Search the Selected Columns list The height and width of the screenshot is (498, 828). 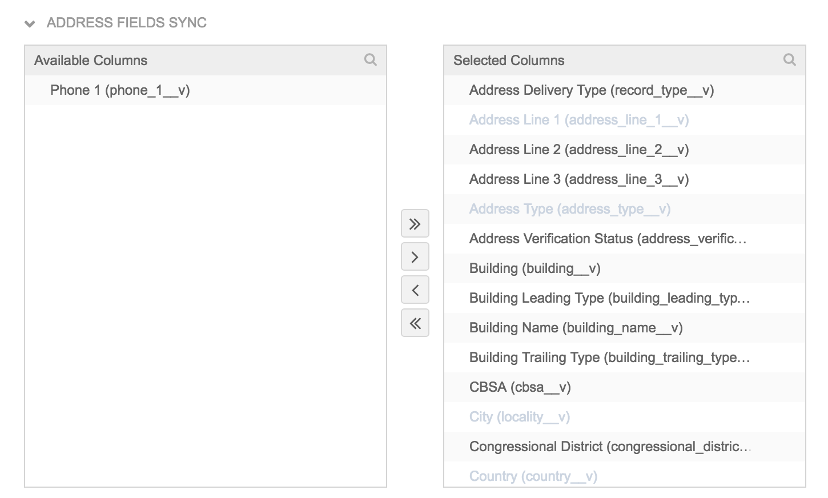(x=789, y=60)
